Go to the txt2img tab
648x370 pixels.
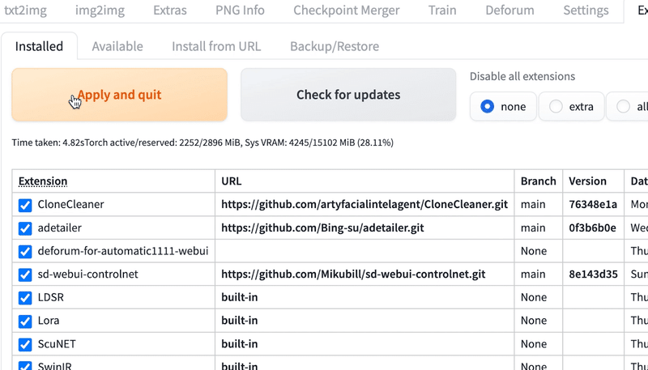[x=25, y=11]
